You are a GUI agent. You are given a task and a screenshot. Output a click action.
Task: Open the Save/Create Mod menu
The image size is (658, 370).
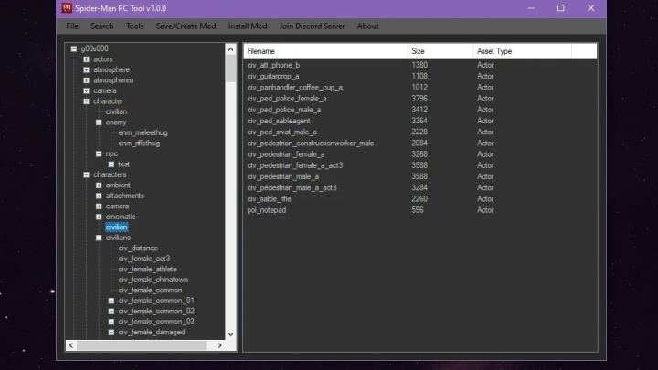point(186,26)
